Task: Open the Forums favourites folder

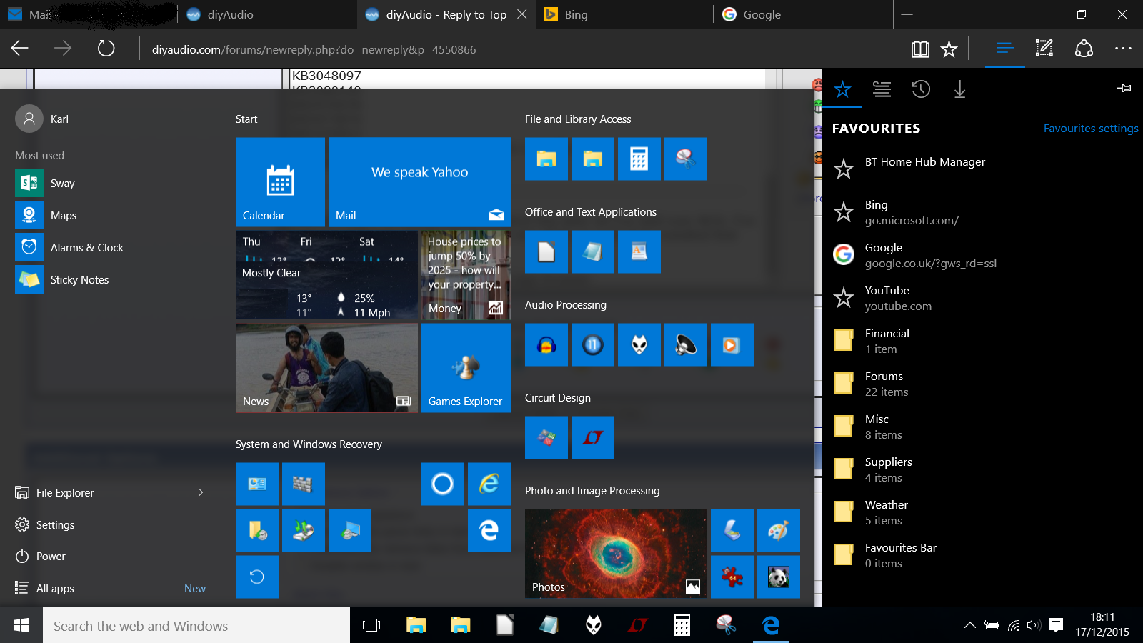Action: point(982,384)
